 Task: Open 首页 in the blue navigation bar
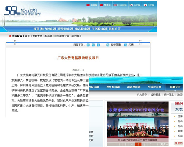(36, 29)
